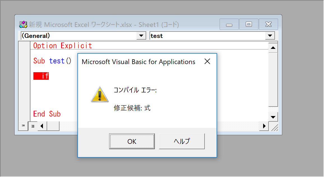This screenshot has width=324, height=177.
Task: Switch to Procedure View at bottom left
Action: 23,126
